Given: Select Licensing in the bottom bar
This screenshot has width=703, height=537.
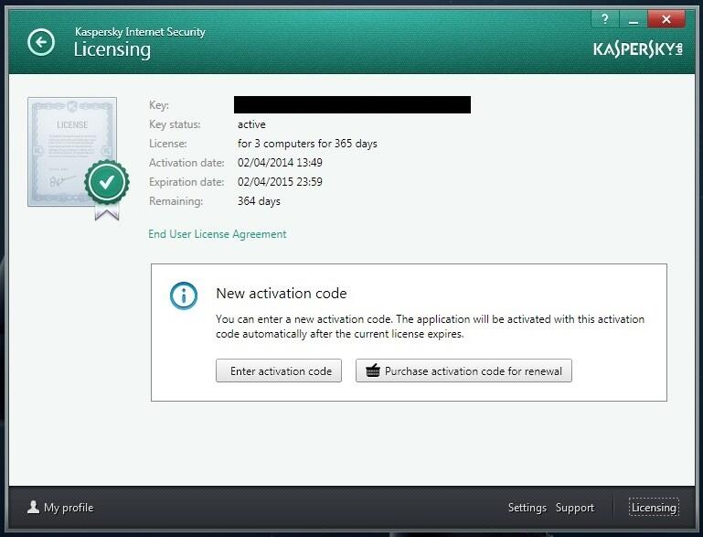Looking at the screenshot, I should (x=654, y=508).
